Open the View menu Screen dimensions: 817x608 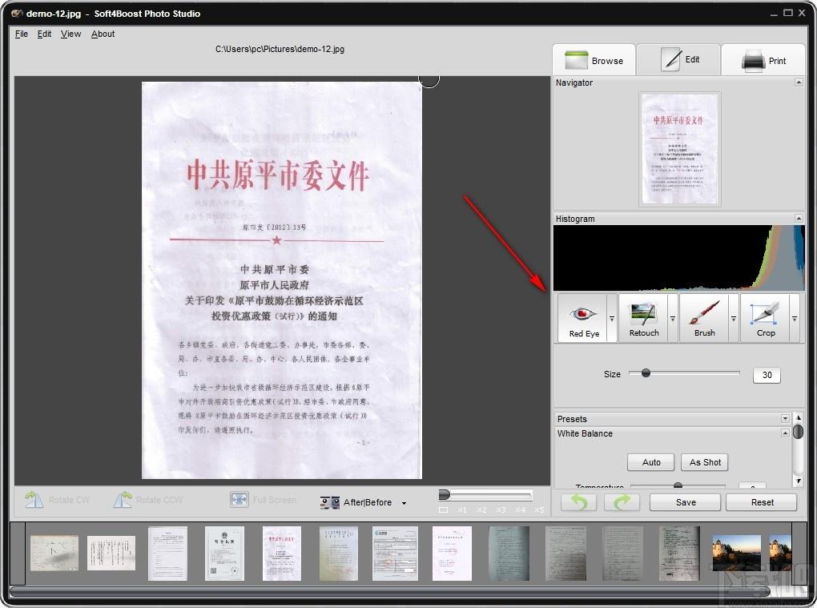pos(70,34)
